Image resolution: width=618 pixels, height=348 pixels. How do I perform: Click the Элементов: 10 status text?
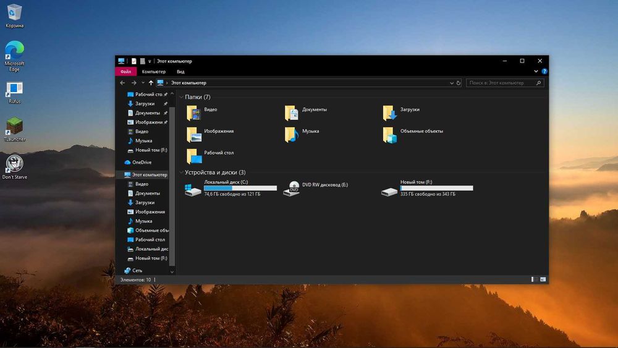point(135,279)
